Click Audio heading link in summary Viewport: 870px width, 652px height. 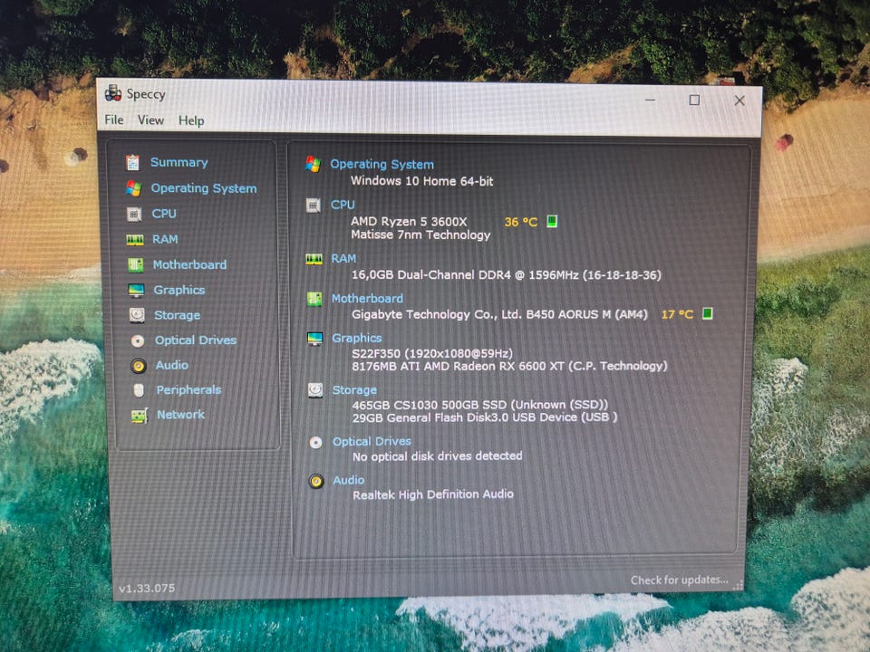348,481
